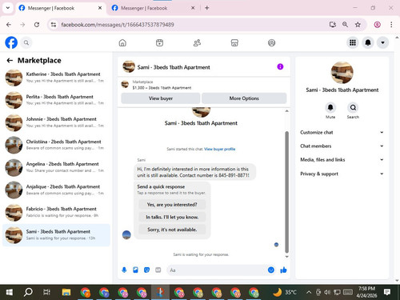This screenshot has height=300, width=400.
Task: Open Katherine - 3beds 1bath Apartment chat
Action: 56,78
